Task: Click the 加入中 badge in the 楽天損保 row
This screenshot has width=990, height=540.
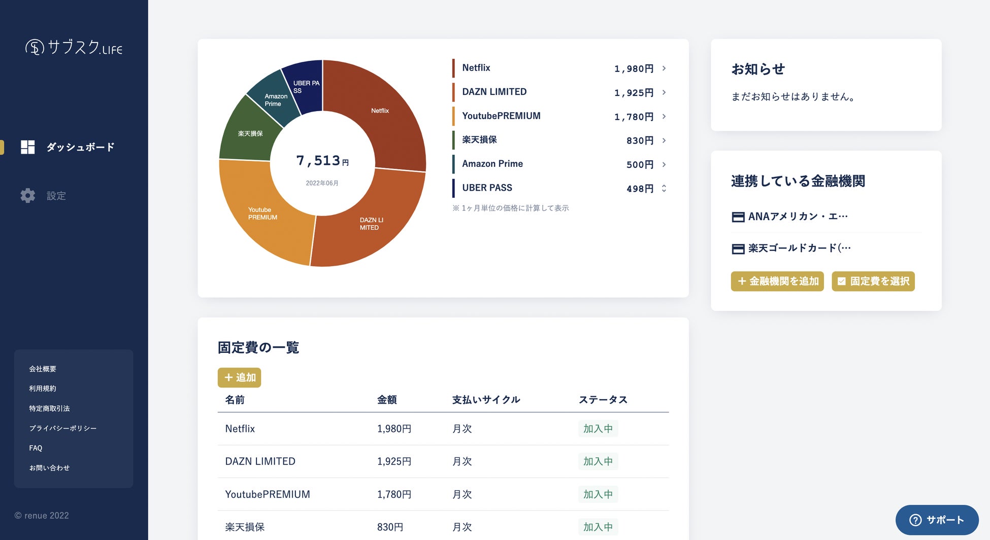Action: (598, 527)
